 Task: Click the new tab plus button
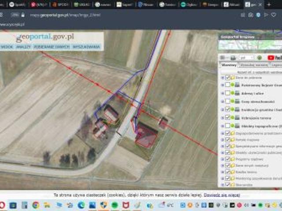[x=269, y=4]
